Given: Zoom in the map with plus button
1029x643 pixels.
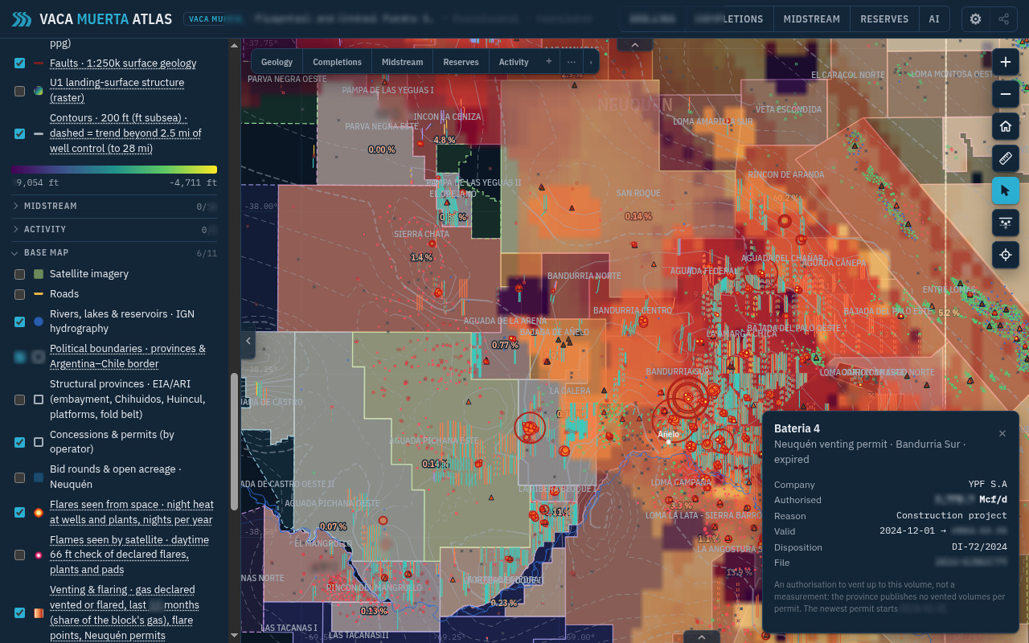Looking at the screenshot, I should click(x=1005, y=62).
